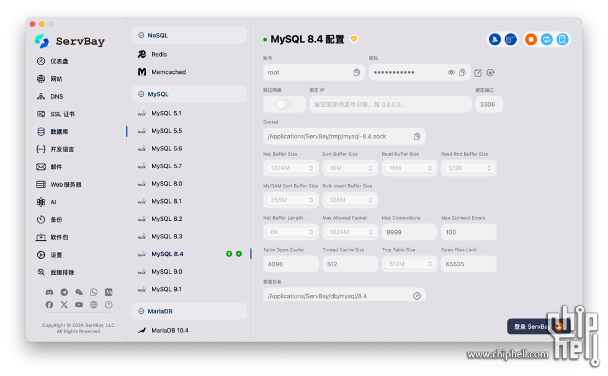Click the green play icon beside MySQL 8.4

tap(239, 254)
